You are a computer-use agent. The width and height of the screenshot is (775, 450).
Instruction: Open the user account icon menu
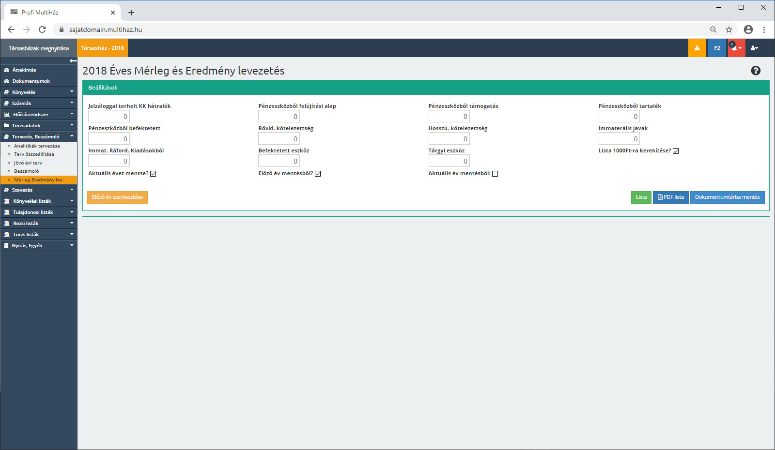tap(754, 48)
